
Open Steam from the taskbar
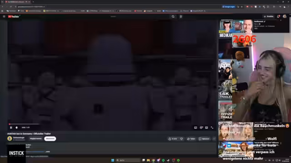168,160
